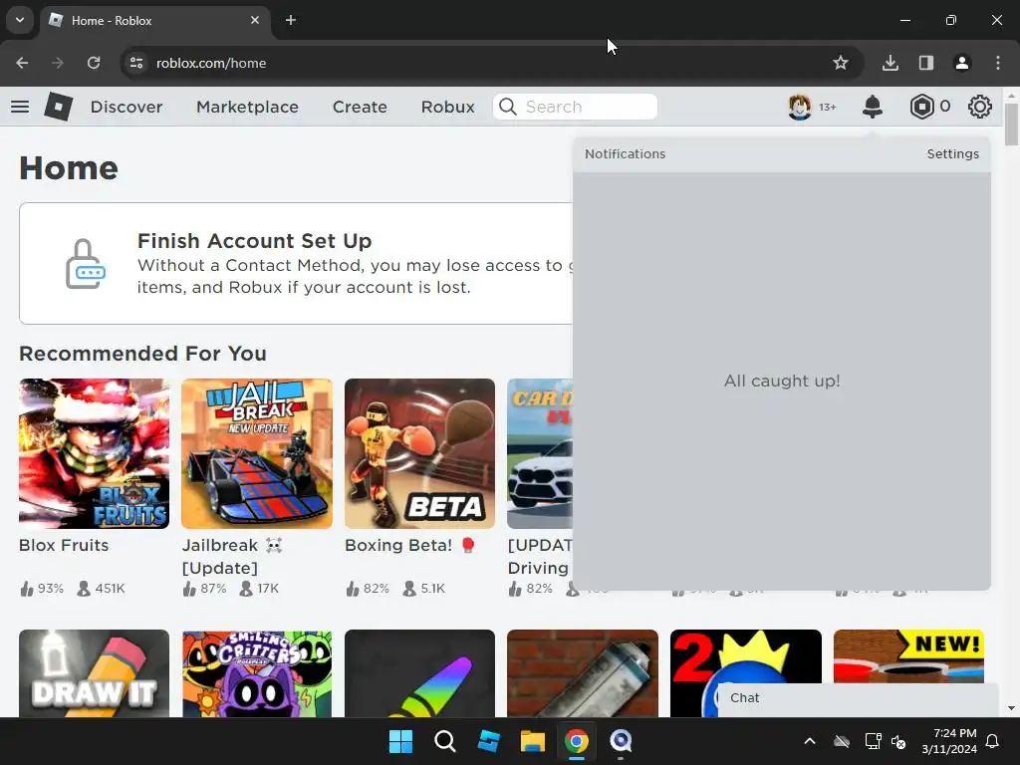Click the Recommended For You heading
The height and width of the screenshot is (765, 1020).
[143, 354]
